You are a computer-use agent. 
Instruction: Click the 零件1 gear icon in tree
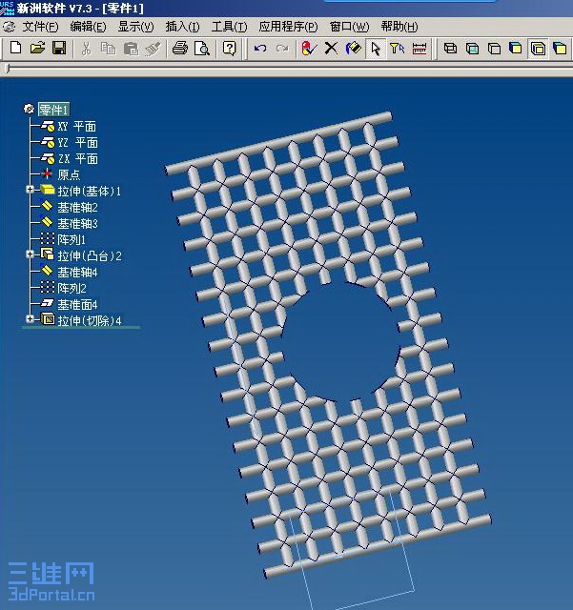pos(29,109)
